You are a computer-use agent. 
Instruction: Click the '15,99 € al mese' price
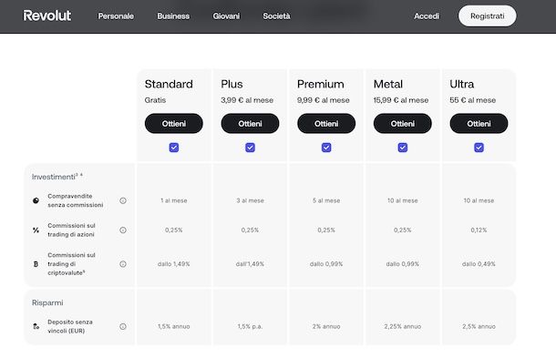tap(401, 100)
